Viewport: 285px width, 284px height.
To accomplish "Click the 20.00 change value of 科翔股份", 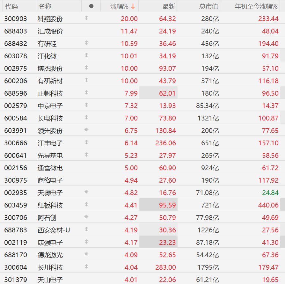I will tap(129, 19).
